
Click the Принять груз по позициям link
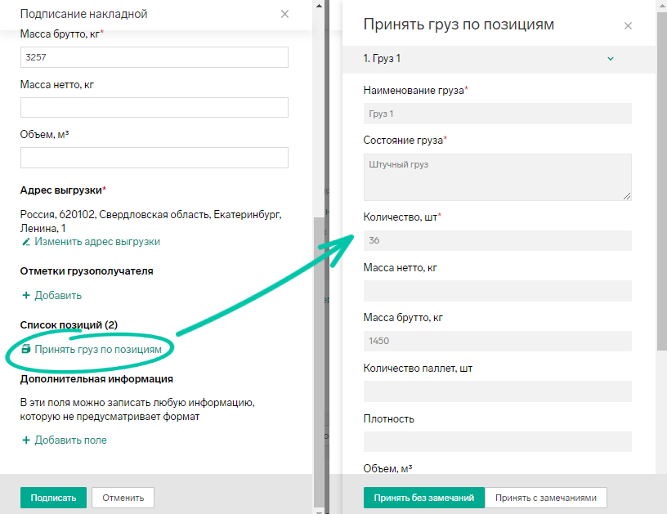98,350
